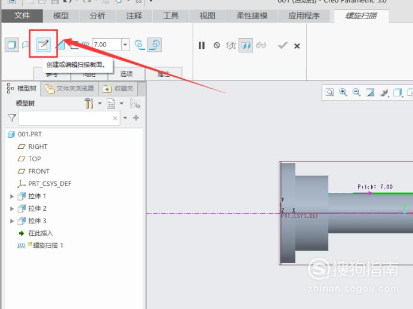413x309 pixels.
Task: Click the Repaint icon
Action: pyautogui.click(x=370, y=92)
